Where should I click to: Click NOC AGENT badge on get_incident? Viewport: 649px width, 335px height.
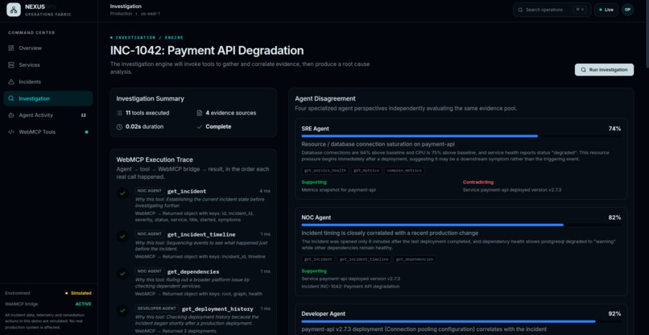[x=150, y=191]
